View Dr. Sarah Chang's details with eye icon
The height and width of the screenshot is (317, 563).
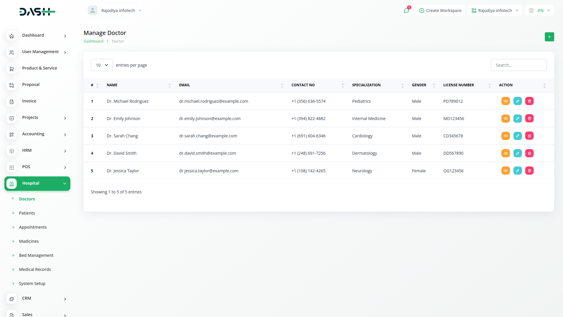(x=506, y=136)
